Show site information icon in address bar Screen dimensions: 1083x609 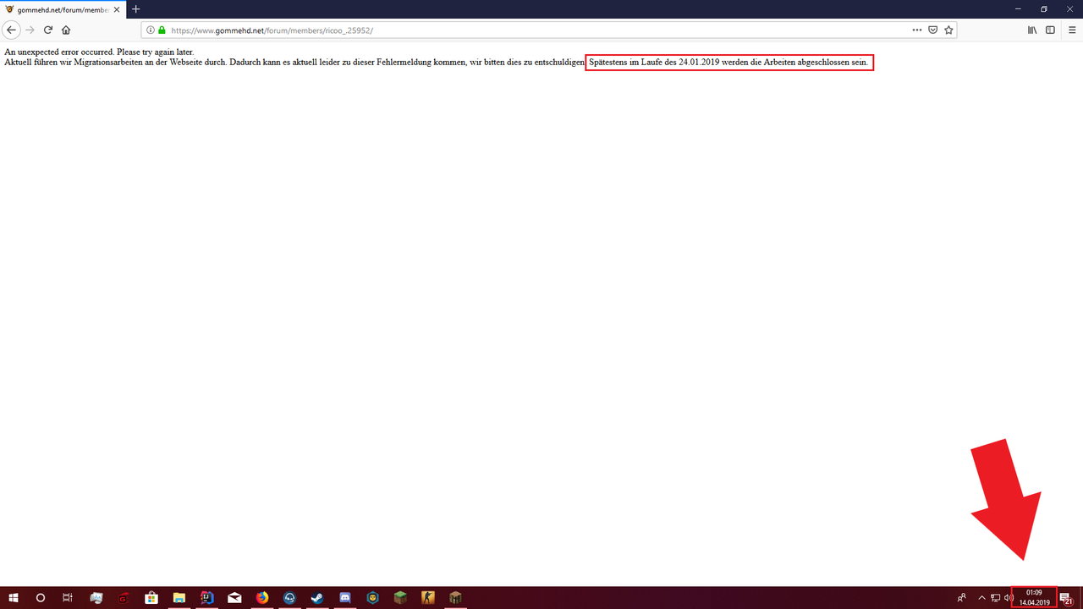pos(151,30)
